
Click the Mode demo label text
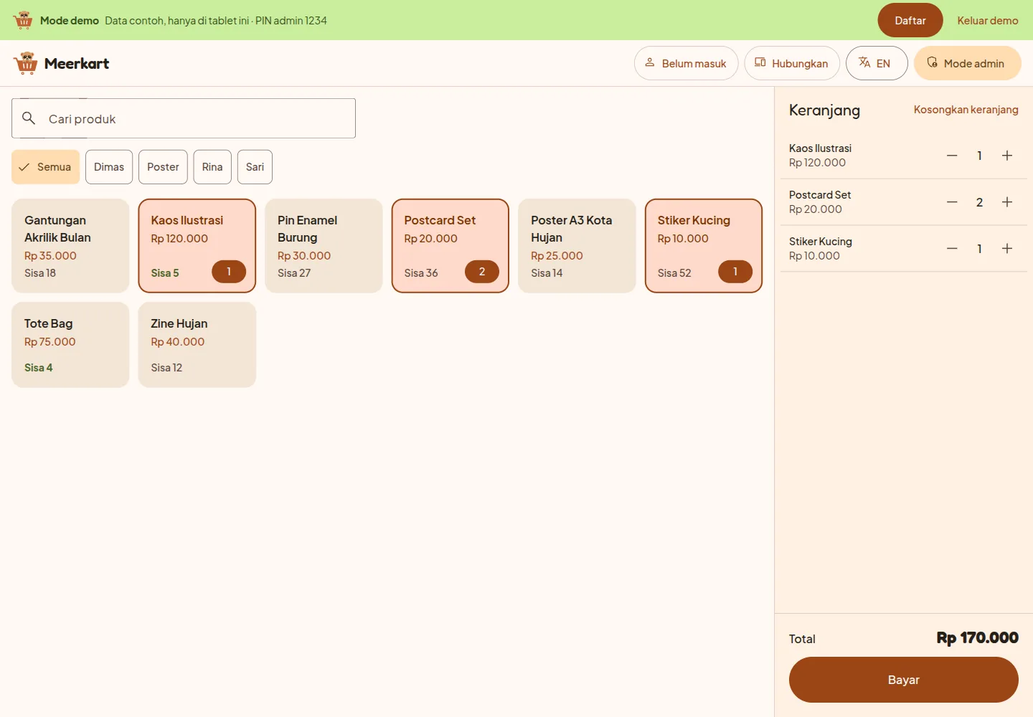click(x=70, y=20)
